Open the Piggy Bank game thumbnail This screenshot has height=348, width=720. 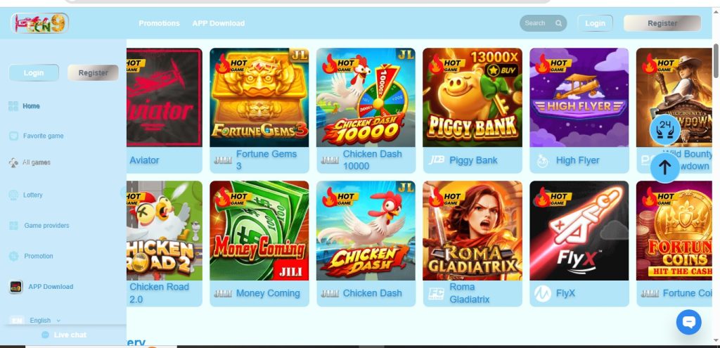click(x=472, y=97)
